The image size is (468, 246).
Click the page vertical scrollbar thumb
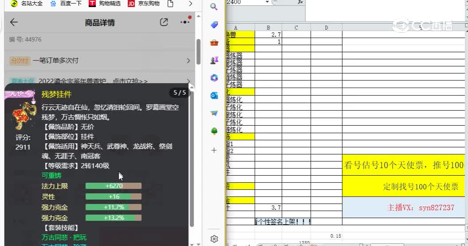tap(198, 51)
